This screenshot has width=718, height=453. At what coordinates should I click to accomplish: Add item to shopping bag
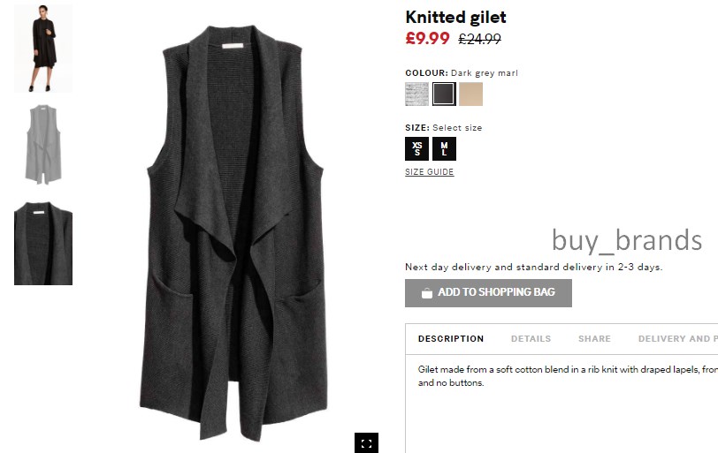pyautogui.click(x=488, y=293)
